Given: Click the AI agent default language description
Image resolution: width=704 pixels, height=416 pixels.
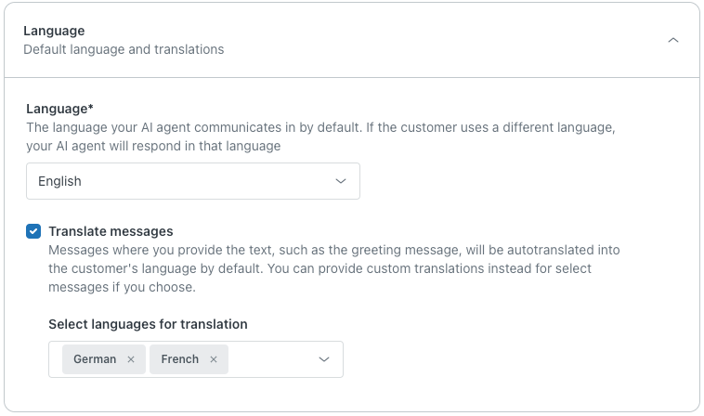Looking at the screenshot, I should pos(320,136).
